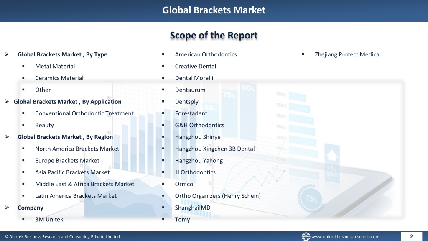
Task: Click the "G&H Orthodontics" company entry
Action: pos(199,125)
